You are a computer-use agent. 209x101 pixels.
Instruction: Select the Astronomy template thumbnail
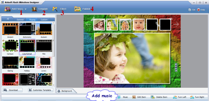[27, 29]
